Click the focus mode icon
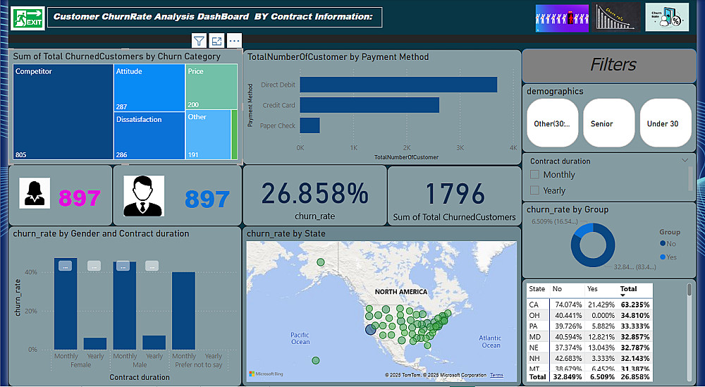 [x=216, y=42]
